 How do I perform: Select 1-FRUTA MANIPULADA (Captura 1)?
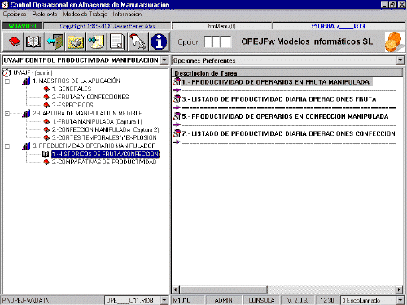click(97, 121)
